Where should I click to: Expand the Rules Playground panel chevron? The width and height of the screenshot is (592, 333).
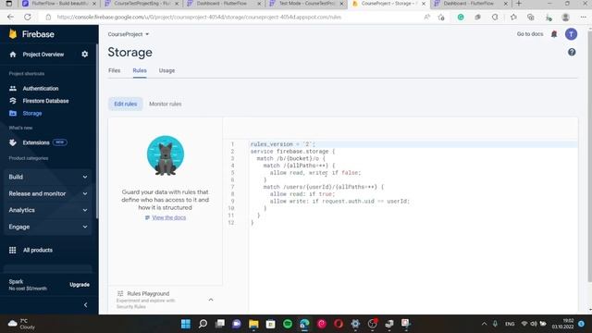[211, 300]
